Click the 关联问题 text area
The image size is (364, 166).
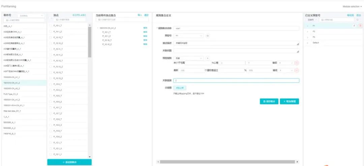(236, 51)
